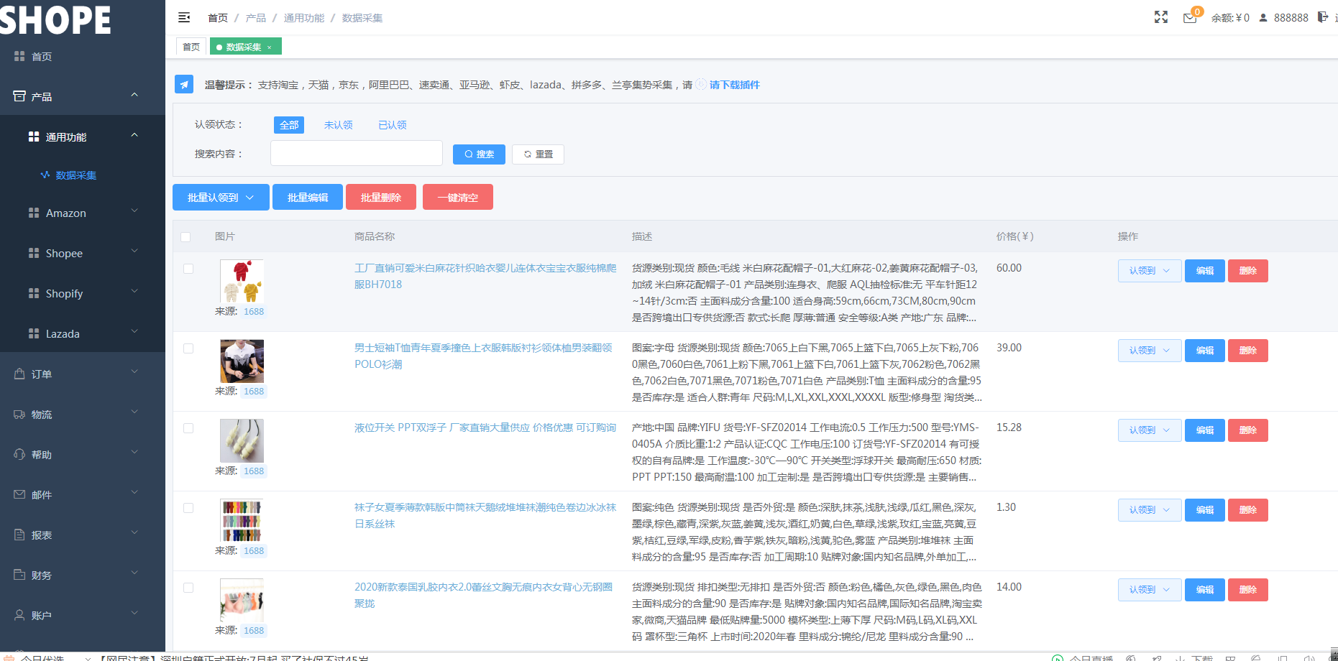Click the sidebar collapse hamburger icon
This screenshot has height=661, width=1338.
click(x=184, y=16)
